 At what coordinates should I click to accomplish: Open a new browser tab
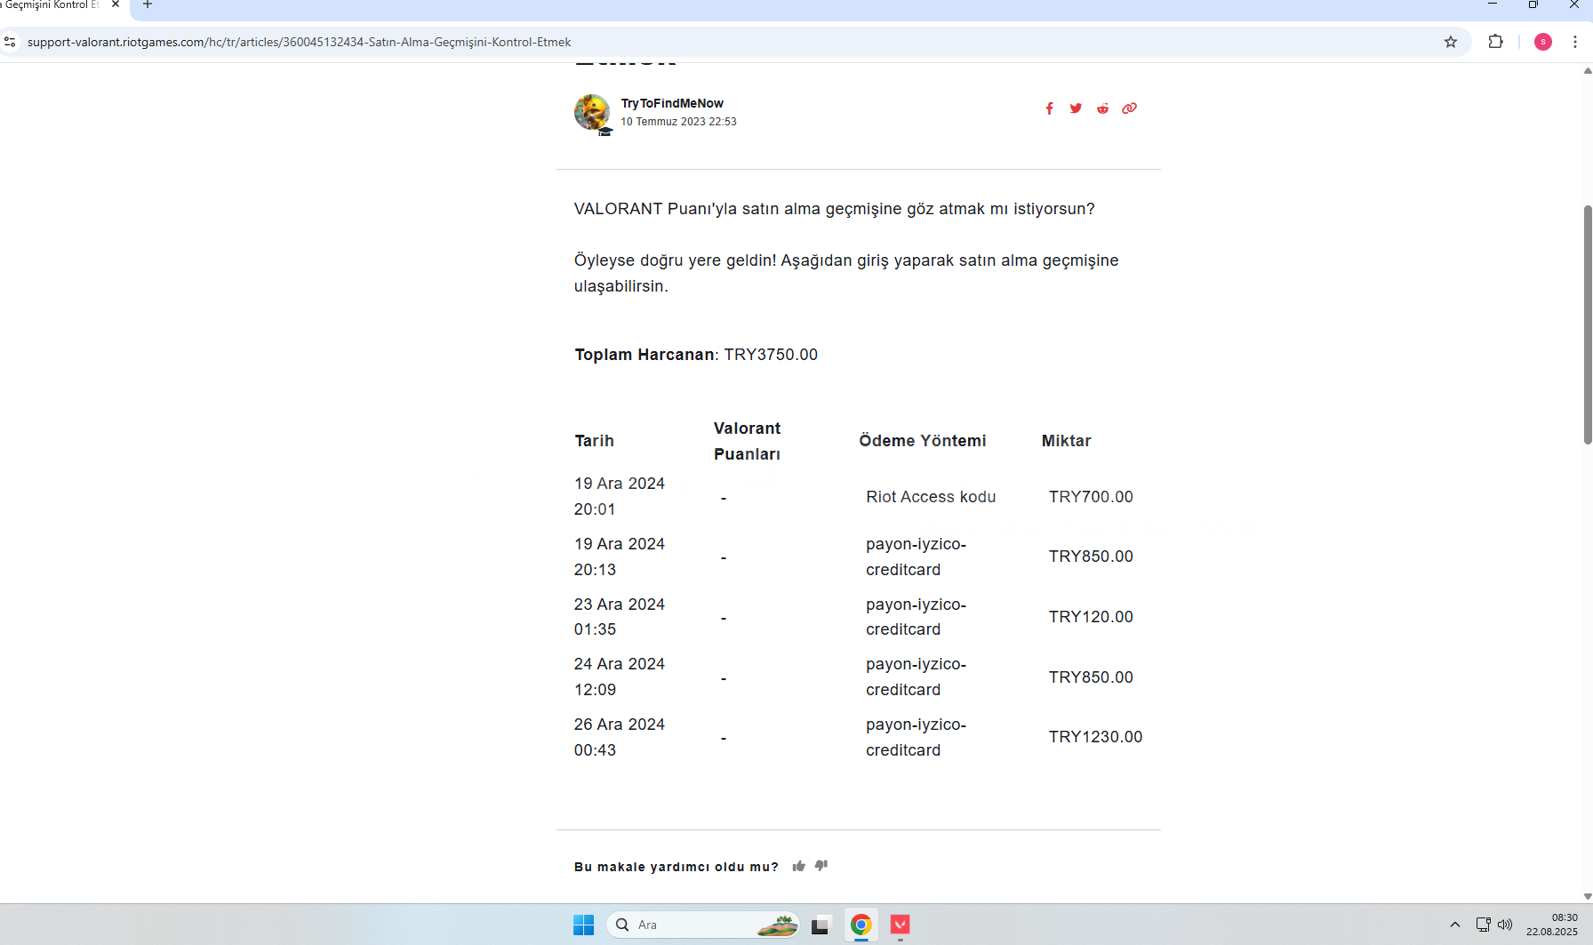click(148, 5)
